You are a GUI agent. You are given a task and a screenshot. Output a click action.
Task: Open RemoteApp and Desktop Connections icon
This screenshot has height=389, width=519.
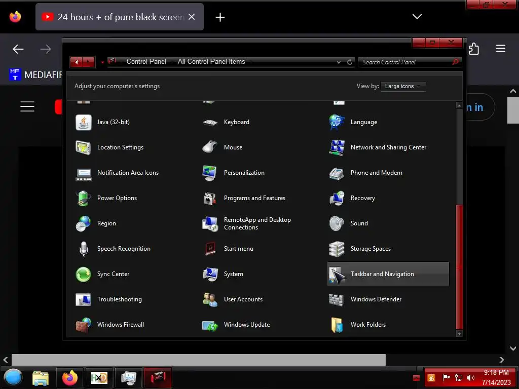tap(210, 223)
